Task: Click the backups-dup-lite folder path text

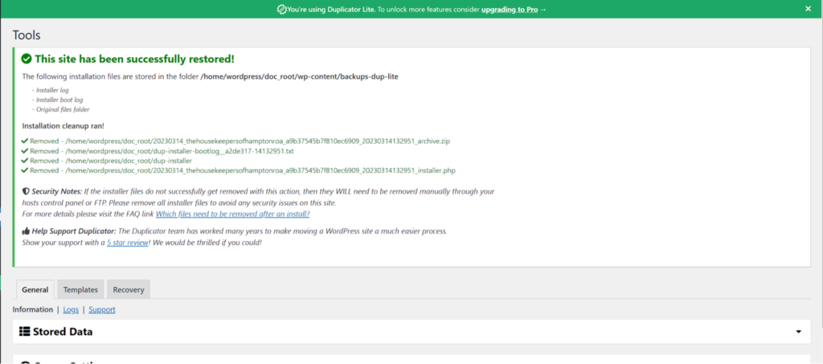Action: coord(300,76)
